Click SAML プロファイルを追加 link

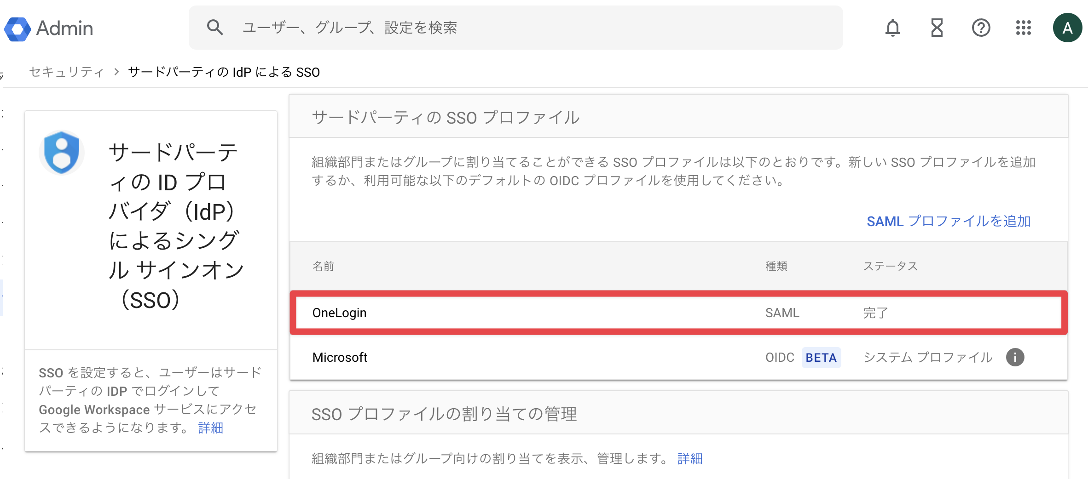949,221
